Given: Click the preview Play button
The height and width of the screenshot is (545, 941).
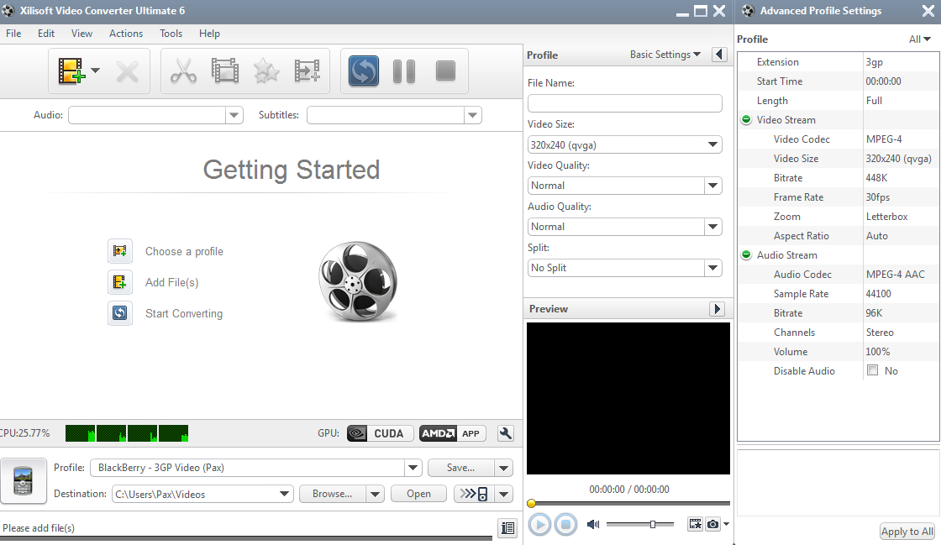Looking at the screenshot, I should pos(539,525).
